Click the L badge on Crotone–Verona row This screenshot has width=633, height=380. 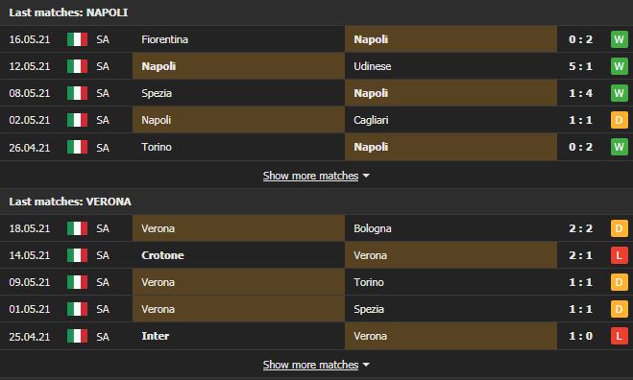pyautogui.click(x=619, y=255)
